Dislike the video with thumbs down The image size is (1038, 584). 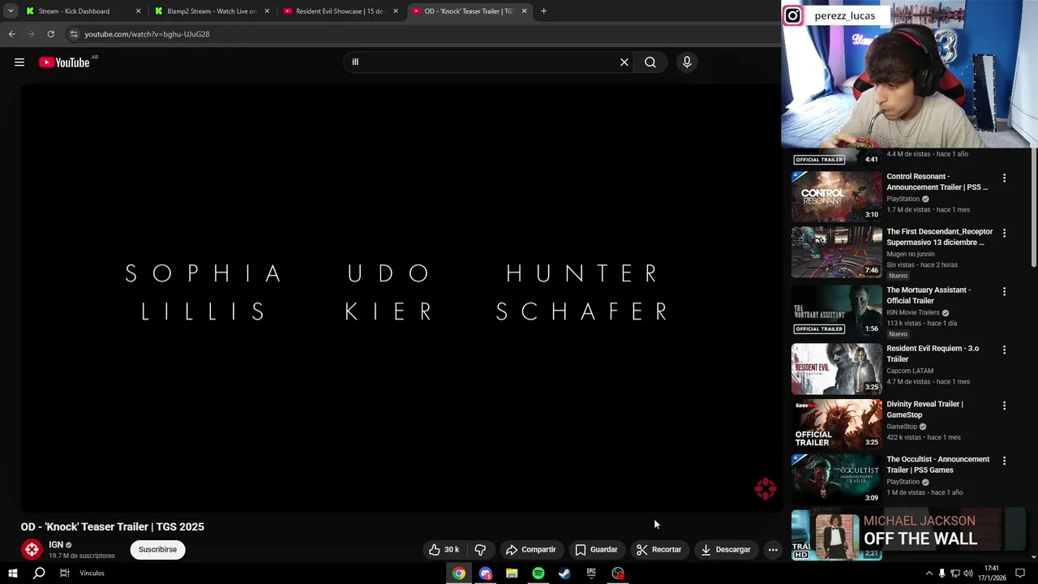click(x=480, y=550)
